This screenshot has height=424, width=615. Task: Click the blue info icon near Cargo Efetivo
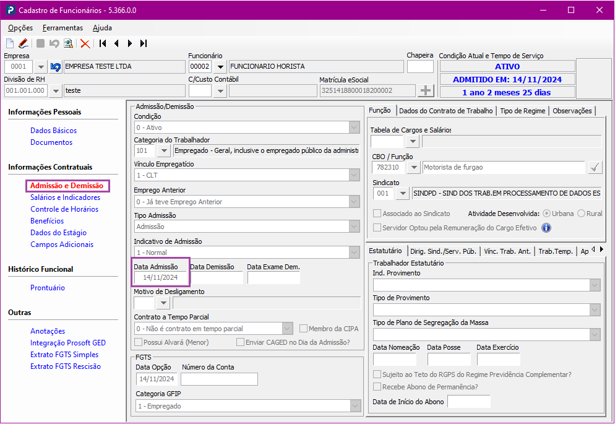(546, 228)
